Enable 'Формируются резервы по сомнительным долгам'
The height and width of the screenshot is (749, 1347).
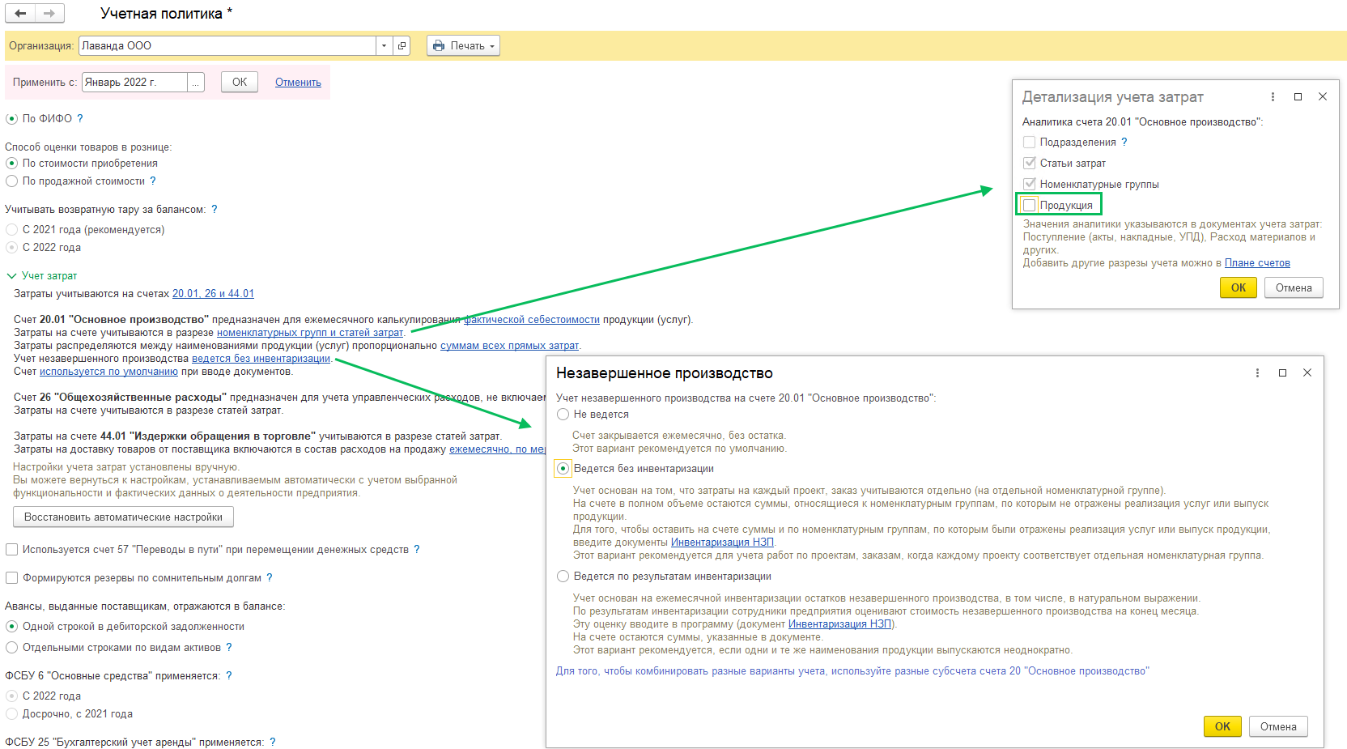click(x=12, y=577)
